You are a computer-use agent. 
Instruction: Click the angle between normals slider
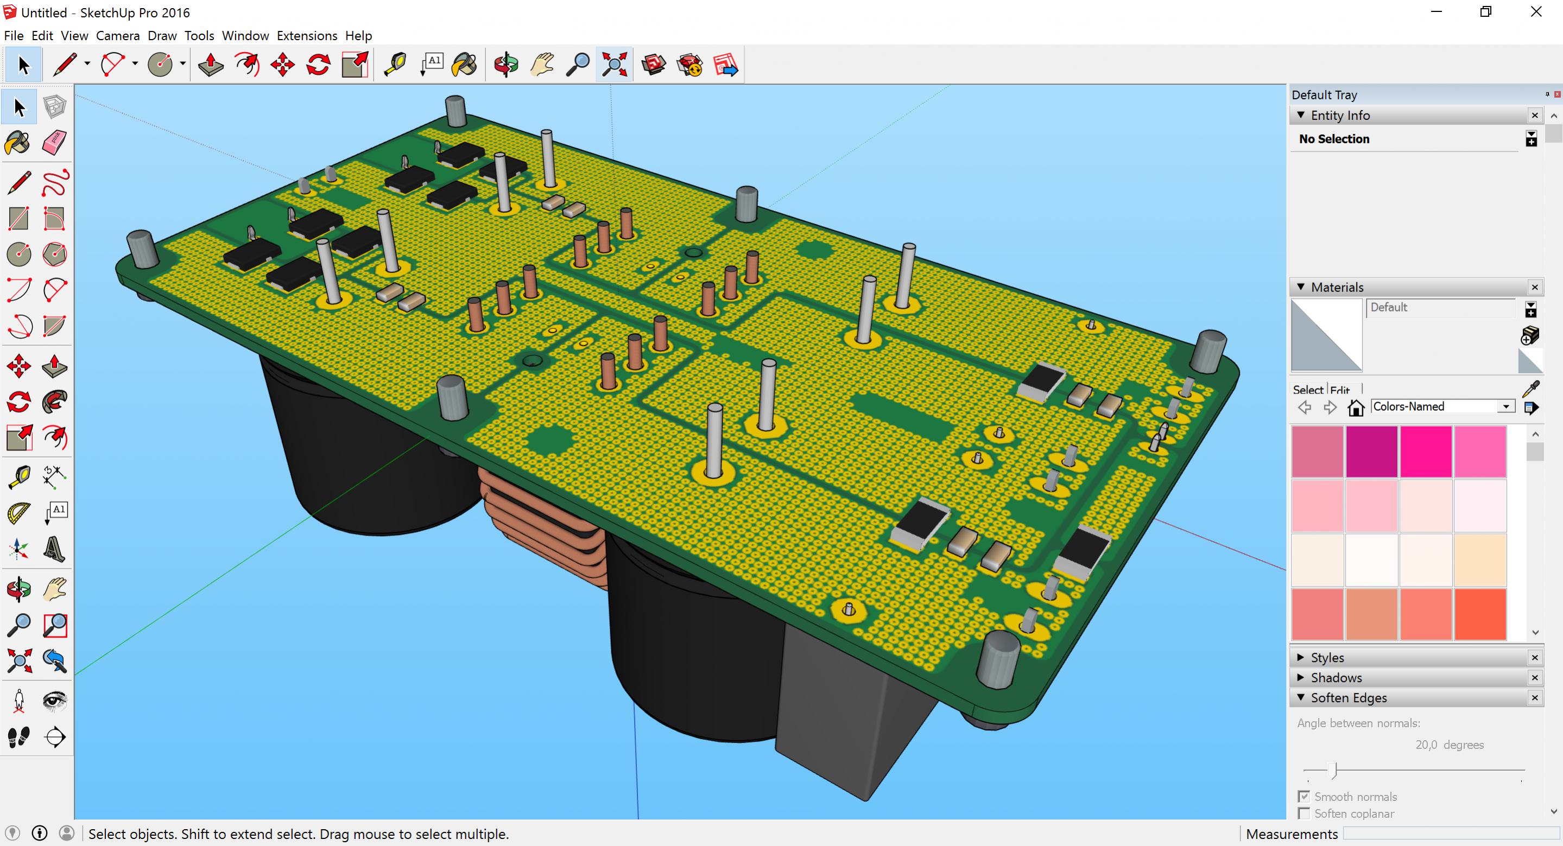(x=1414, y=770)
